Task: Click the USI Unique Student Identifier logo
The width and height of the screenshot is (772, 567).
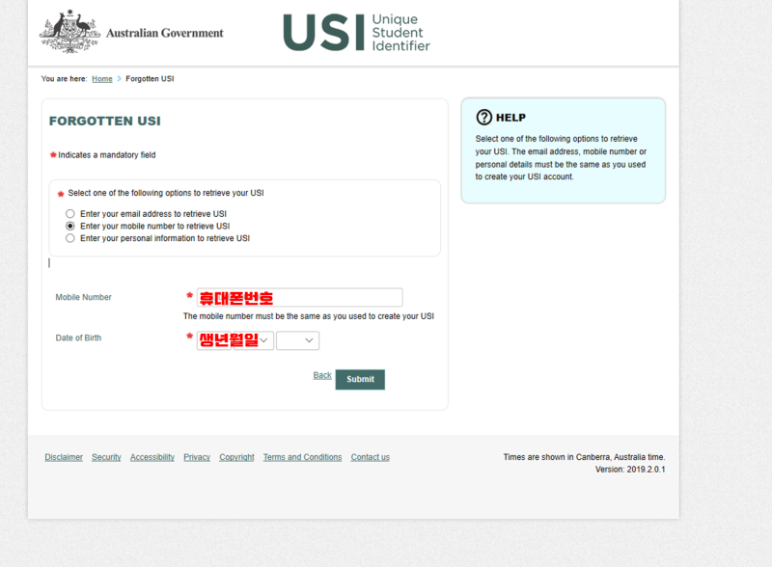Action: pyautogui.click(x=356, y=33)
